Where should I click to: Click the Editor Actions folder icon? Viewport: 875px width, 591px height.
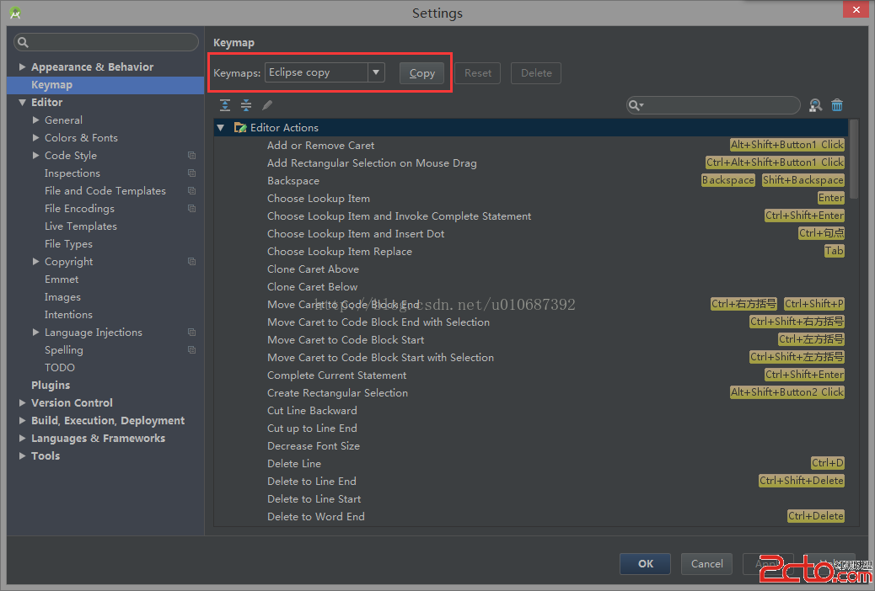pyautogui.click(x=240, y=128)
